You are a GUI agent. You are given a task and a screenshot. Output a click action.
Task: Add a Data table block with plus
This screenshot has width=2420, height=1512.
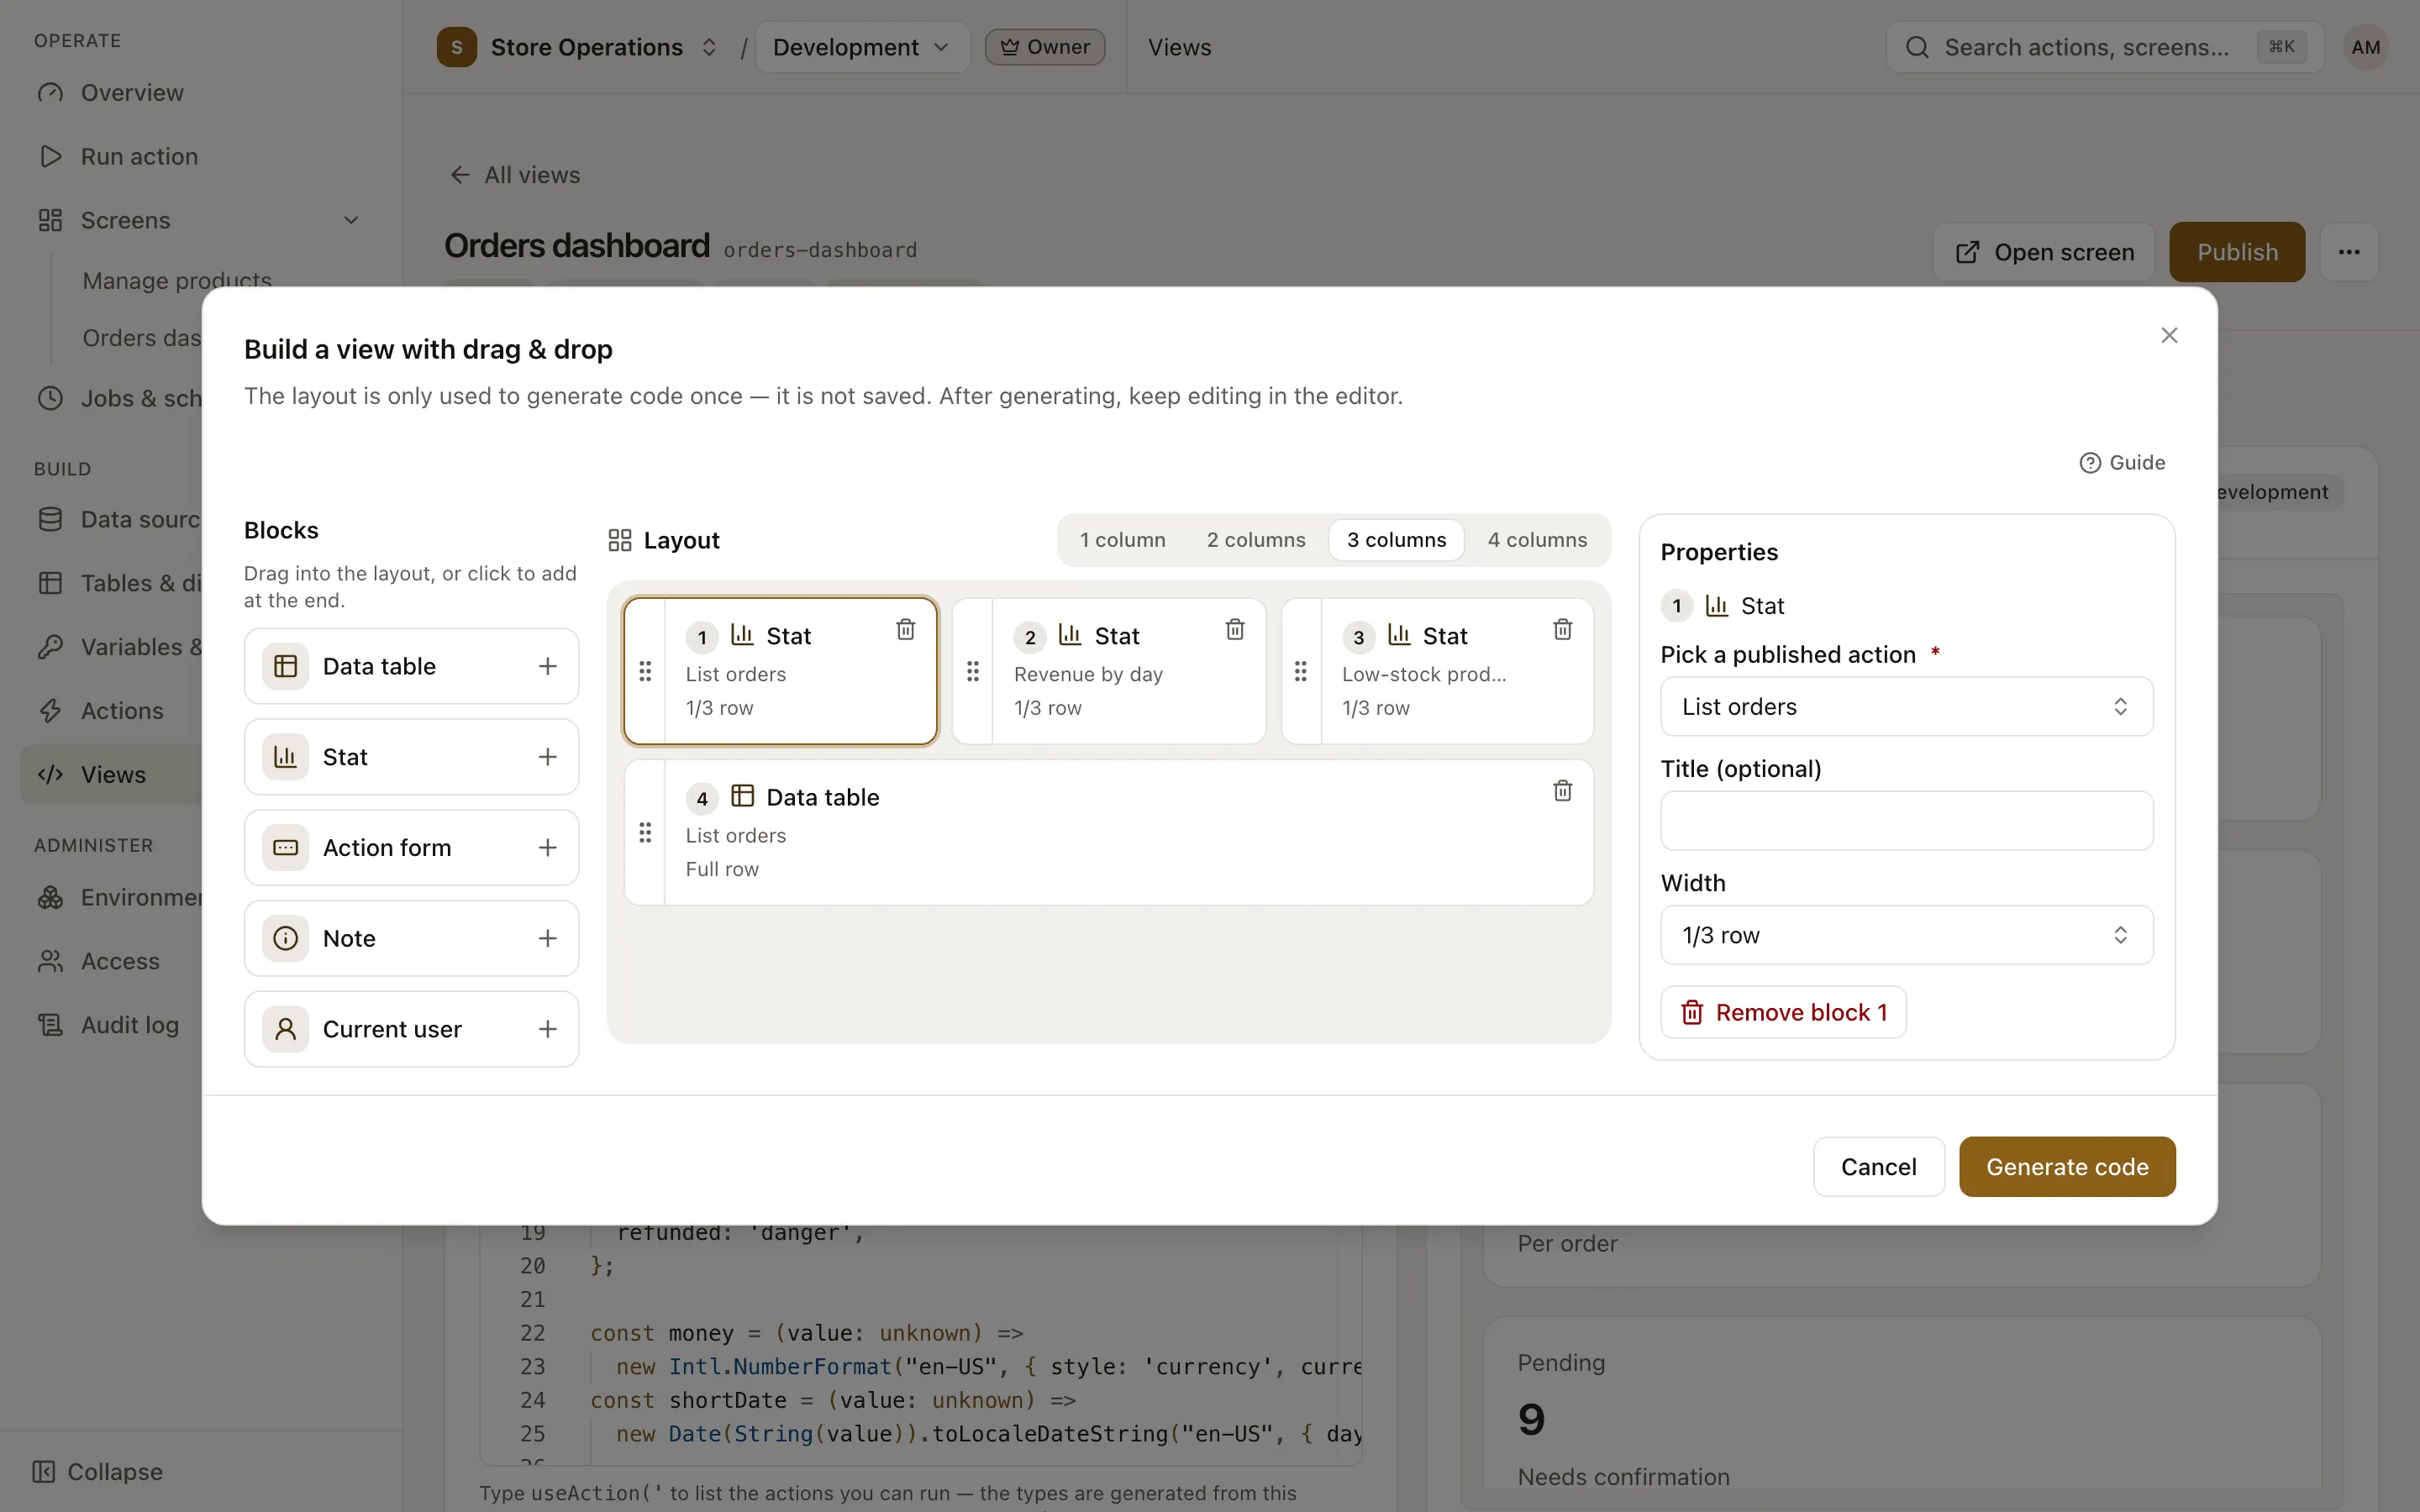point(547,666)
